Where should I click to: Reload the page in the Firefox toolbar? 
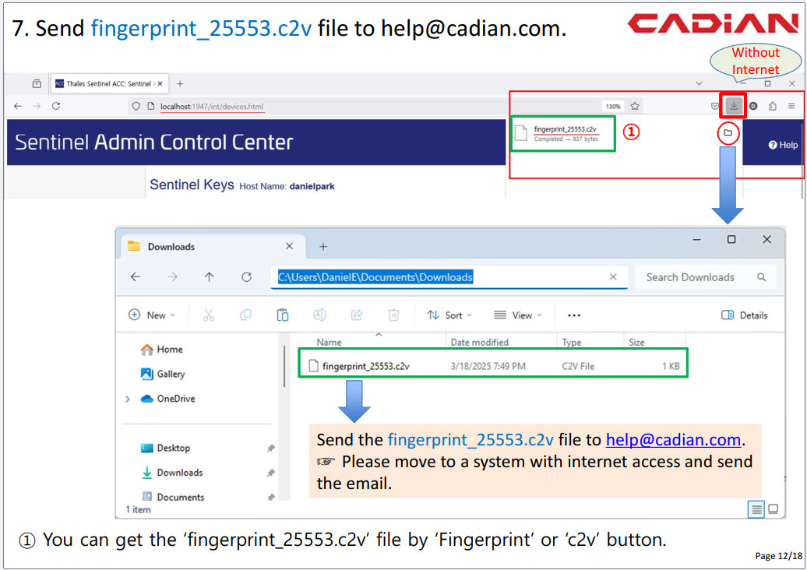pos(56,106)
